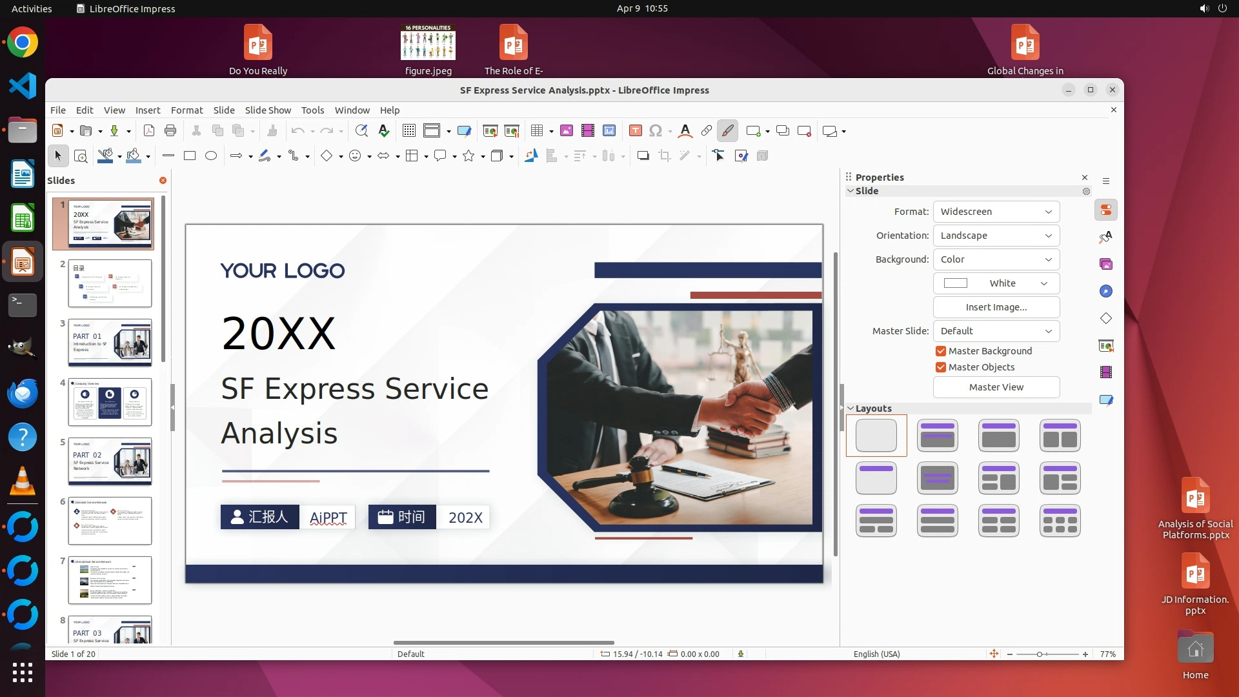Select slide 4 thumbnail in Slides panel

[110, 402]
